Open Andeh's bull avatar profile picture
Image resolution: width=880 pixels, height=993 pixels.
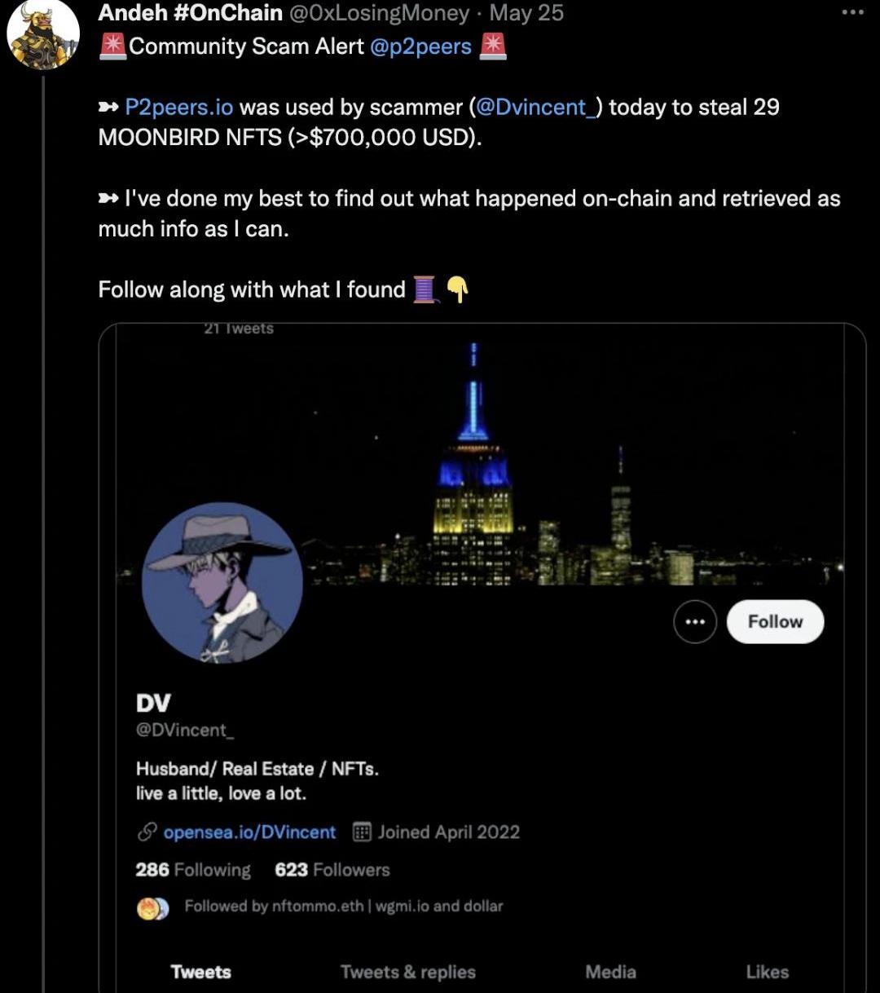point(42,34)
